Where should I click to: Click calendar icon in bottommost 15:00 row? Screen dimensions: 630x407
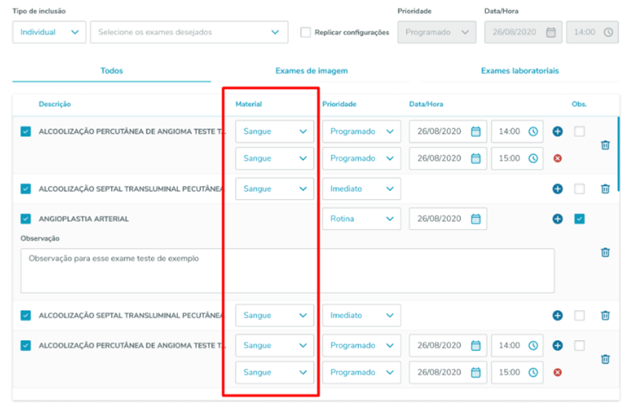[476, 372]
